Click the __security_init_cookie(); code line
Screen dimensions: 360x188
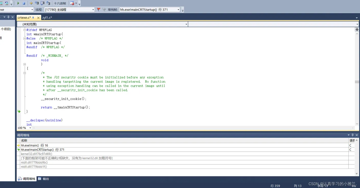pyautogui.click(x=64, y=99)
